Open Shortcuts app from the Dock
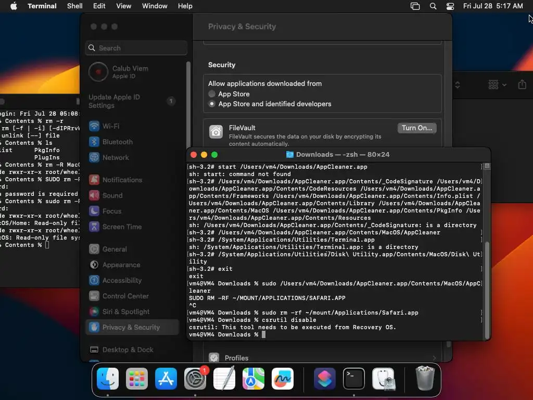This screenshot has width=533, height=400. pyautogui.click(x=325, y=379)
